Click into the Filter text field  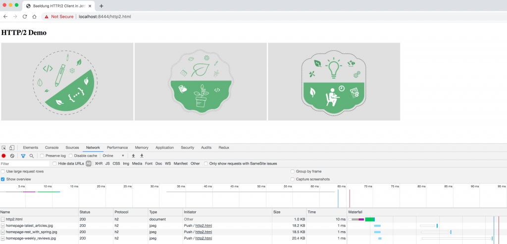pos(25,163)
